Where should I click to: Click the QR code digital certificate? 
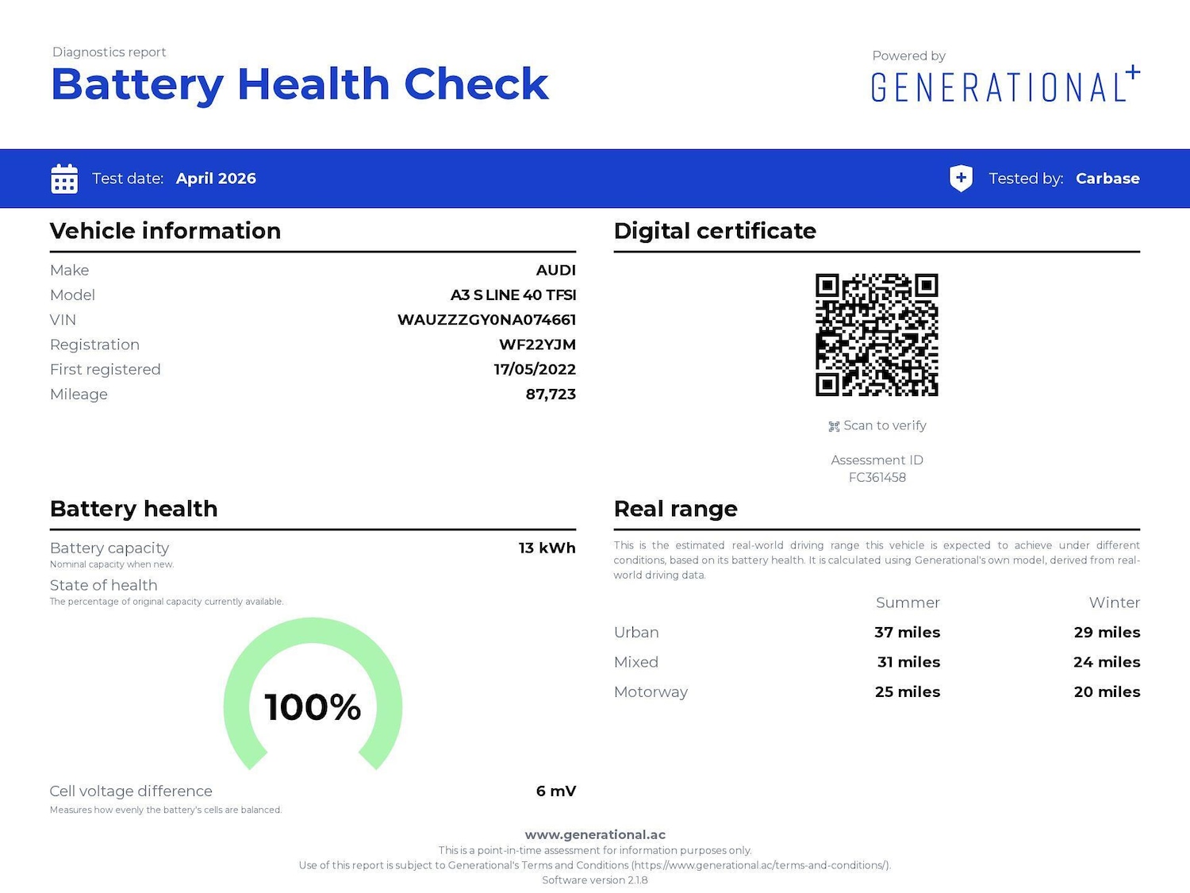coord(877,335)
